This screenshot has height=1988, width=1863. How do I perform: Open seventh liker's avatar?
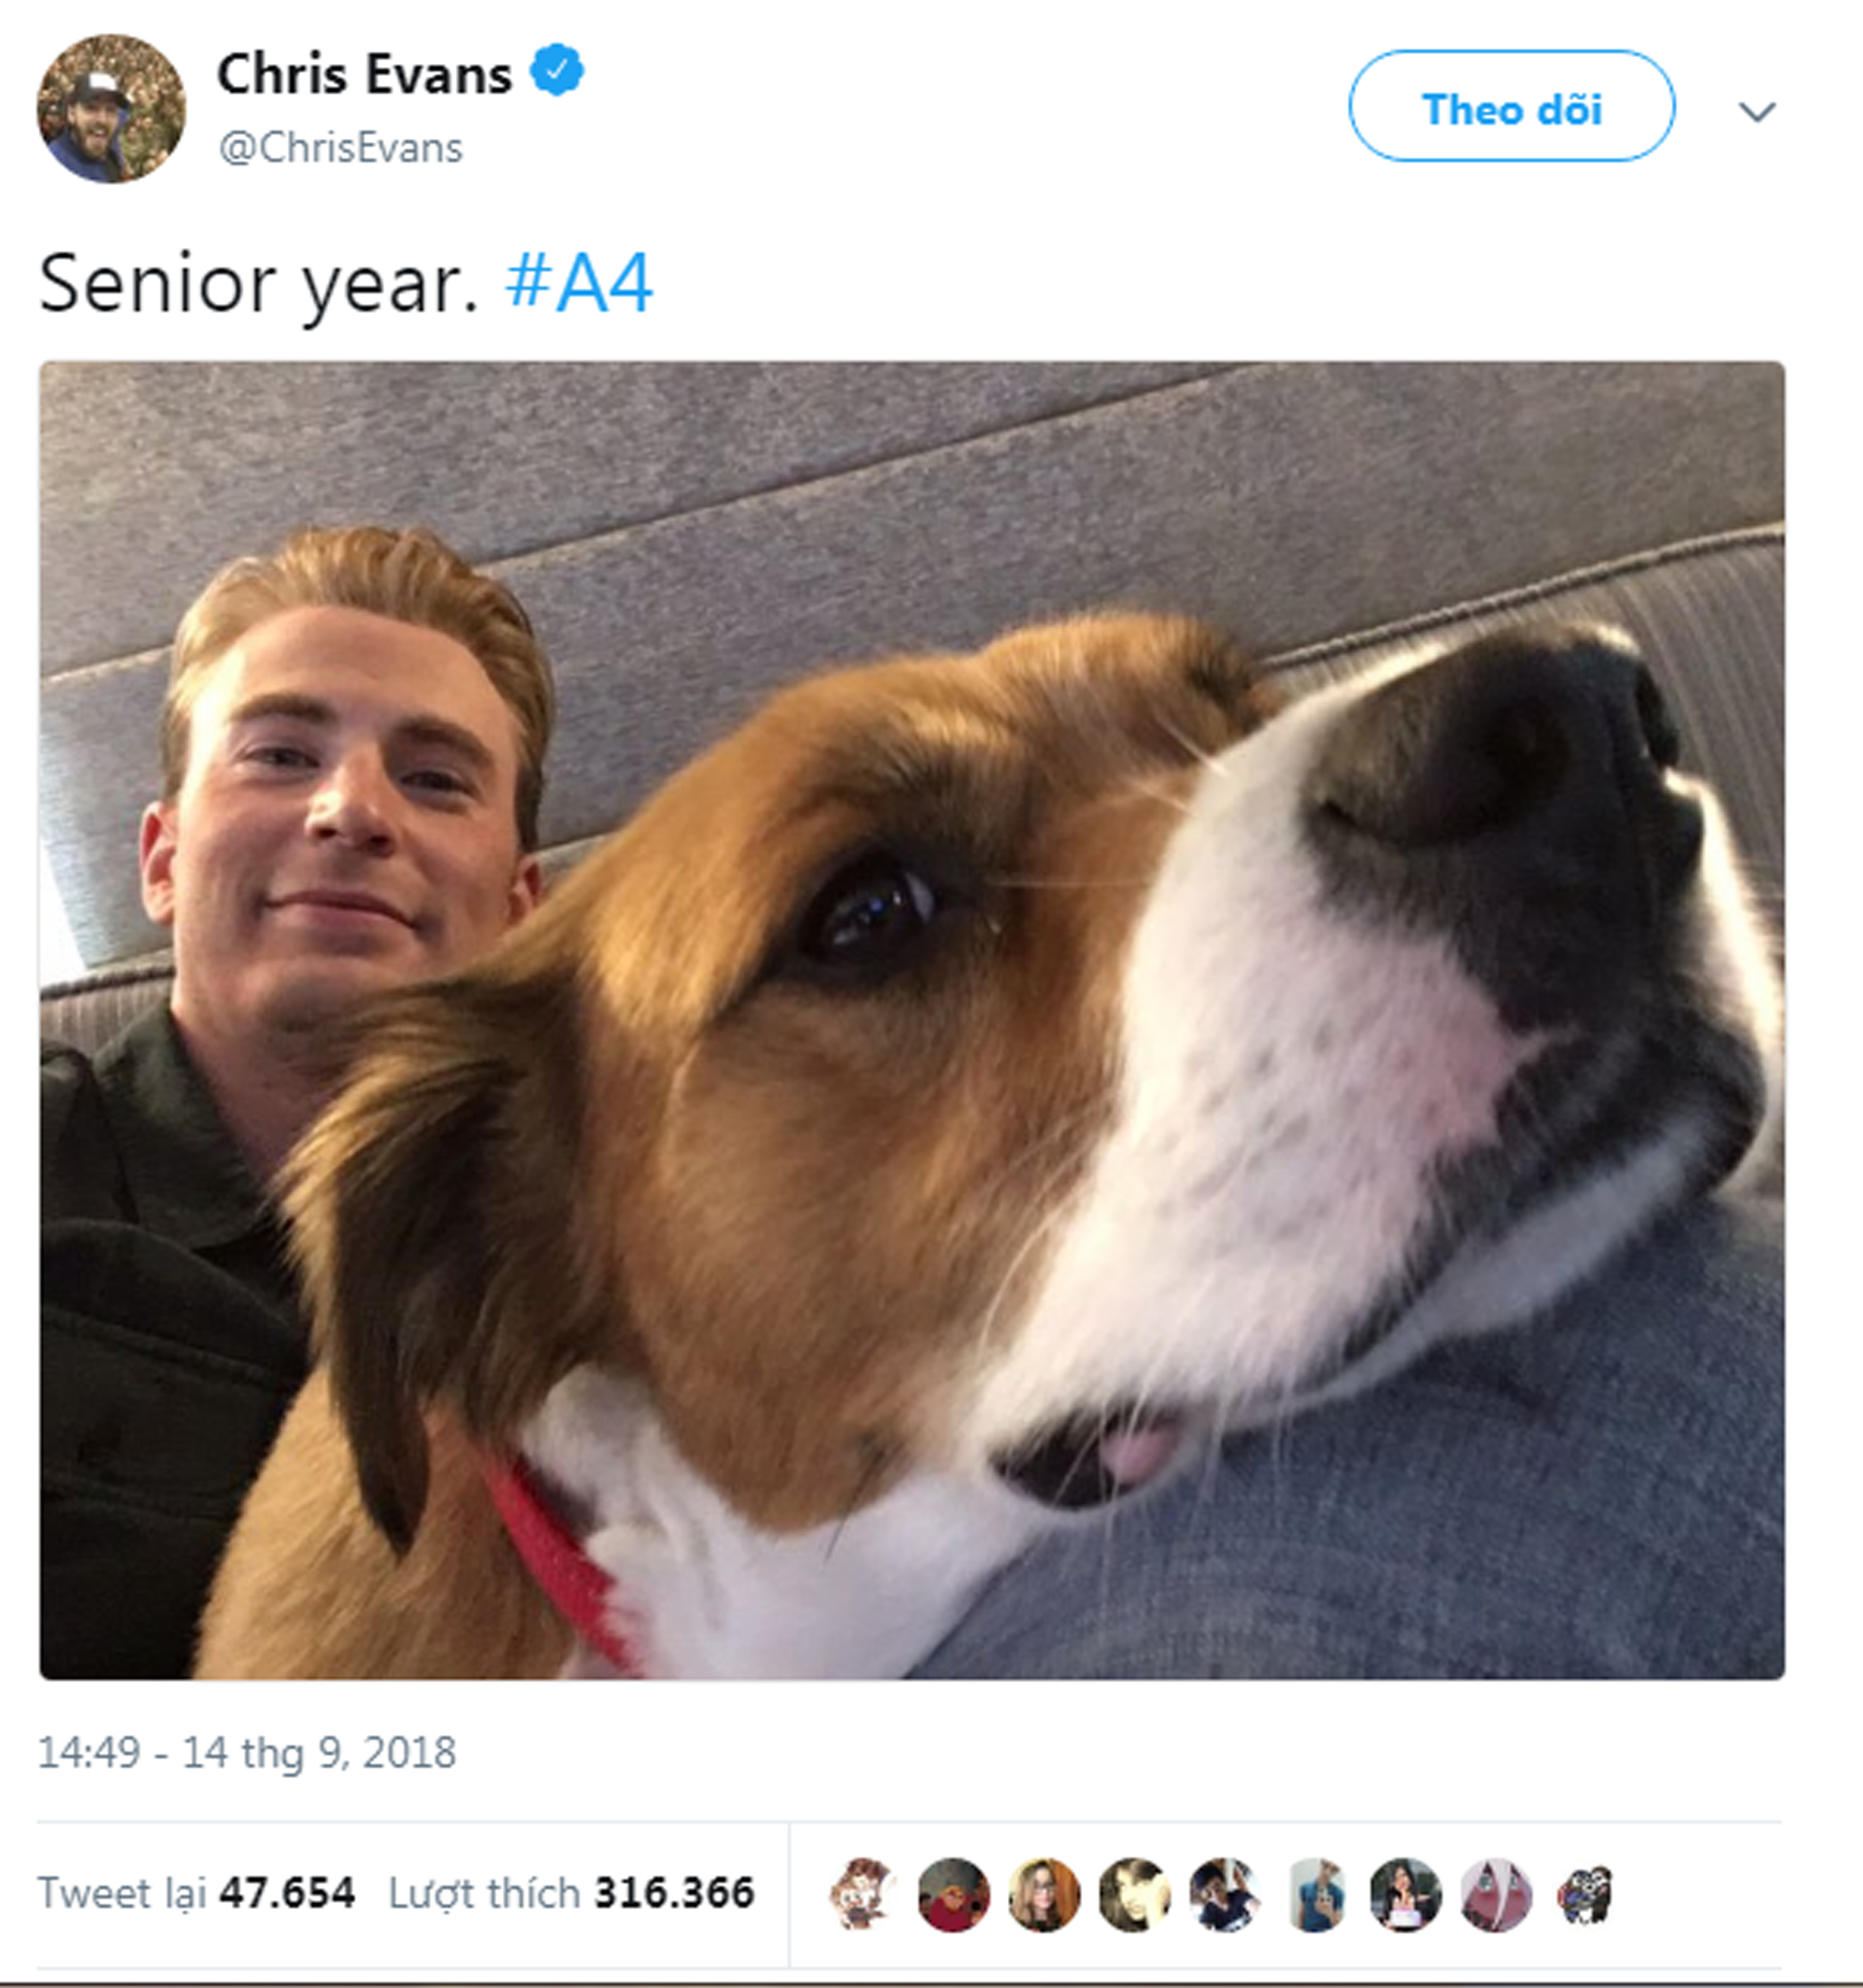coord(1406,1893)
